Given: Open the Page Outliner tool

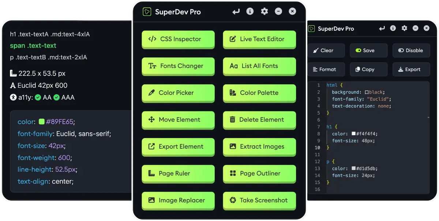Looking at the screenshot, I should [259, 174].
